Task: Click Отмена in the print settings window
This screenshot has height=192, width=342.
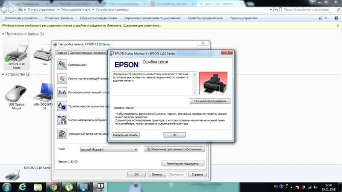Action: point(156,175)
